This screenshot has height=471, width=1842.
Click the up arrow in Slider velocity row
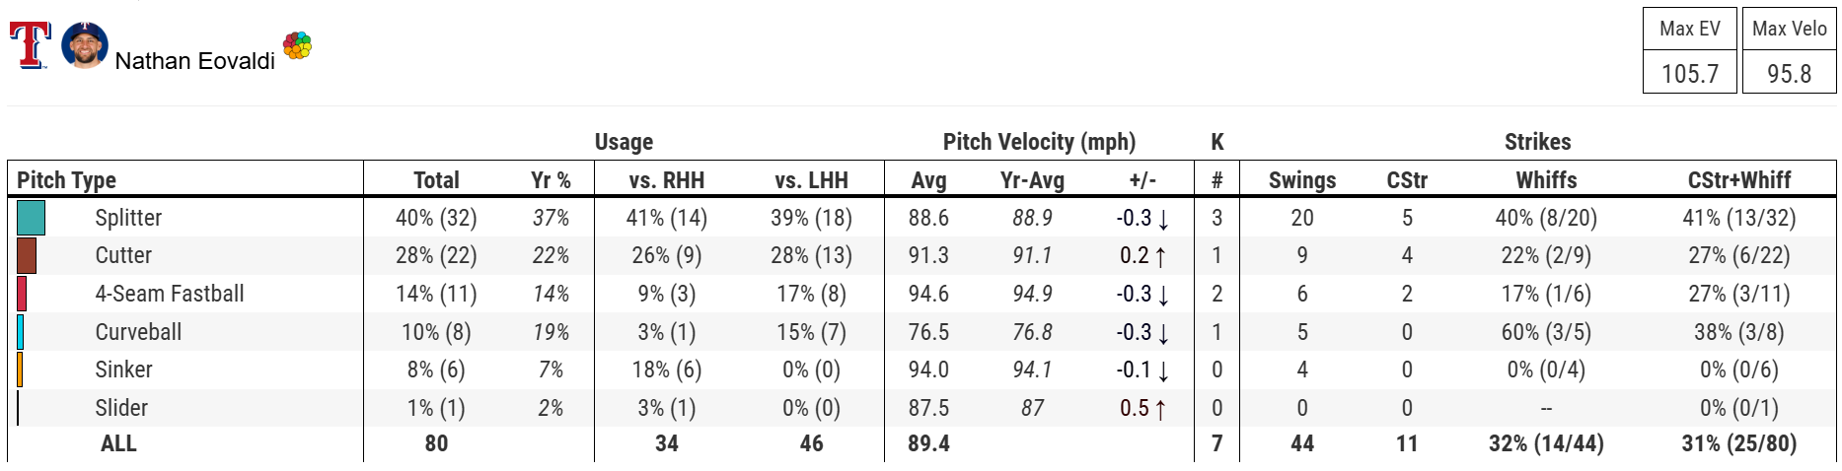point(1160,409)
